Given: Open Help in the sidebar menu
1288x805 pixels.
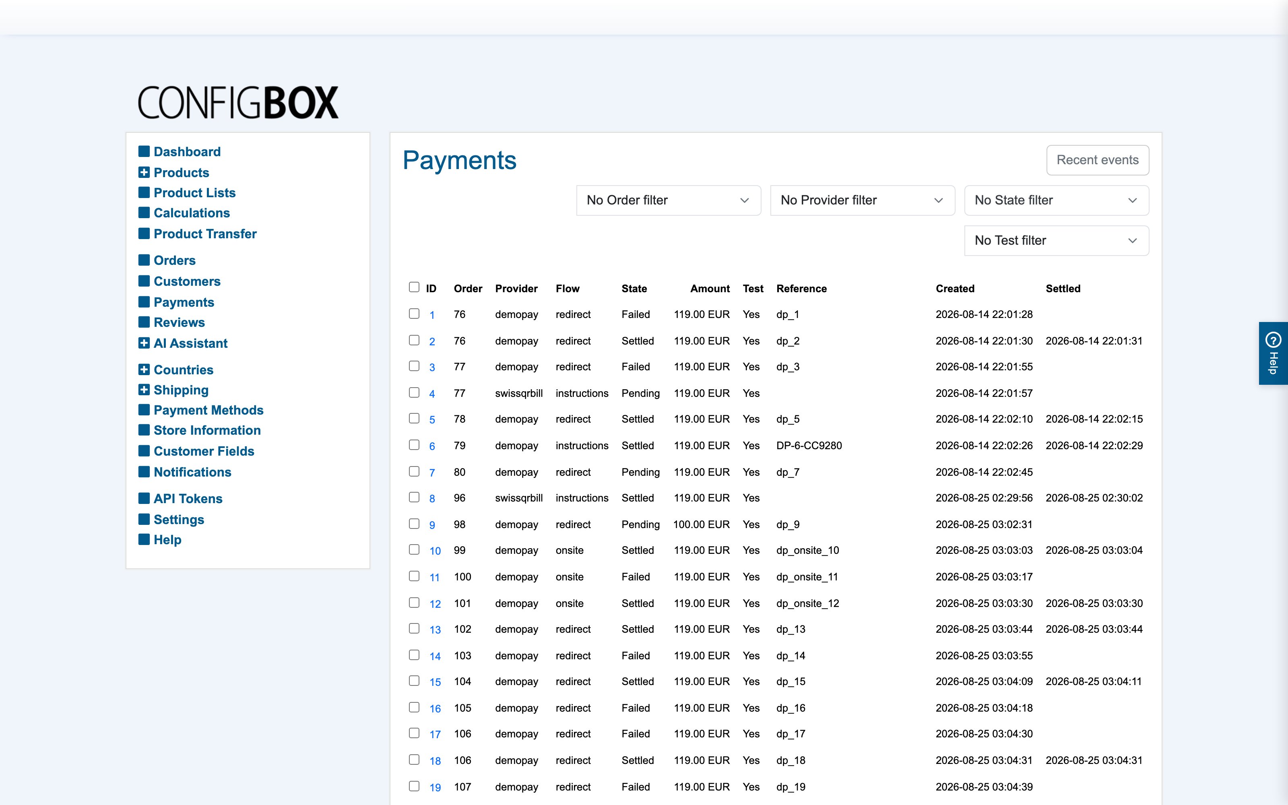Looking at the screenshot, I should coord(168,540).
